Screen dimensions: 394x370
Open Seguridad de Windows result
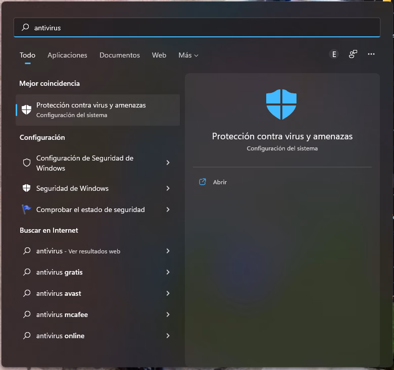pos(98,188)
